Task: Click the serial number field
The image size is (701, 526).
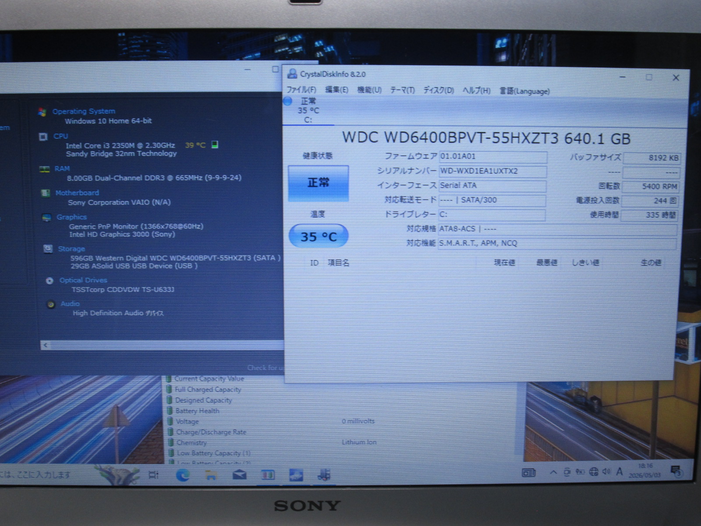Action: coord(493,171)
